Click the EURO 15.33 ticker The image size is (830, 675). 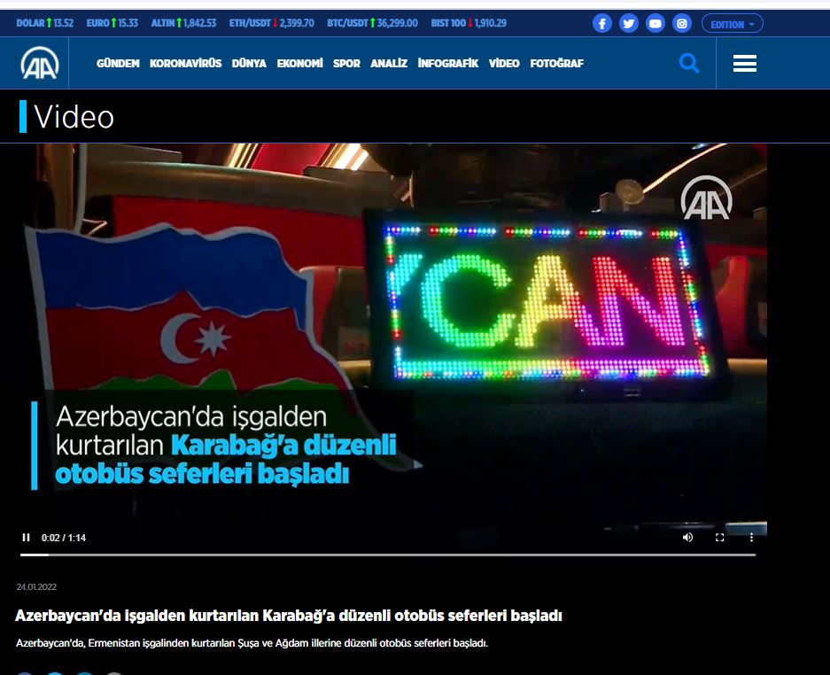pos(112,23)
